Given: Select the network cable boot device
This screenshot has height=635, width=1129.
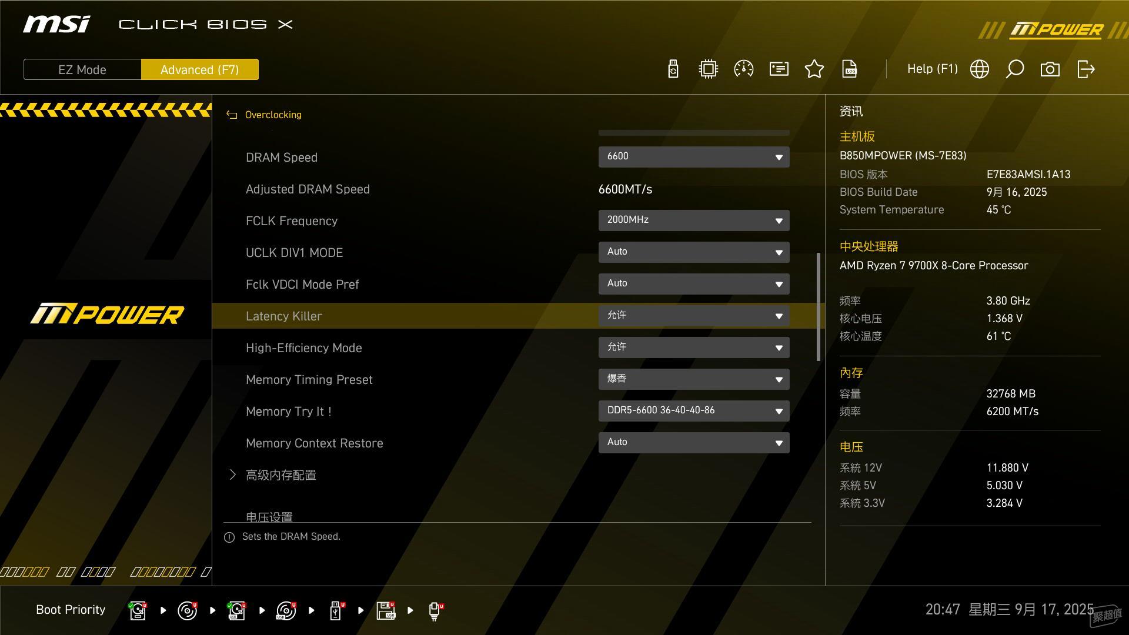Looking at the screenshot, I should [x=436, y=611].
